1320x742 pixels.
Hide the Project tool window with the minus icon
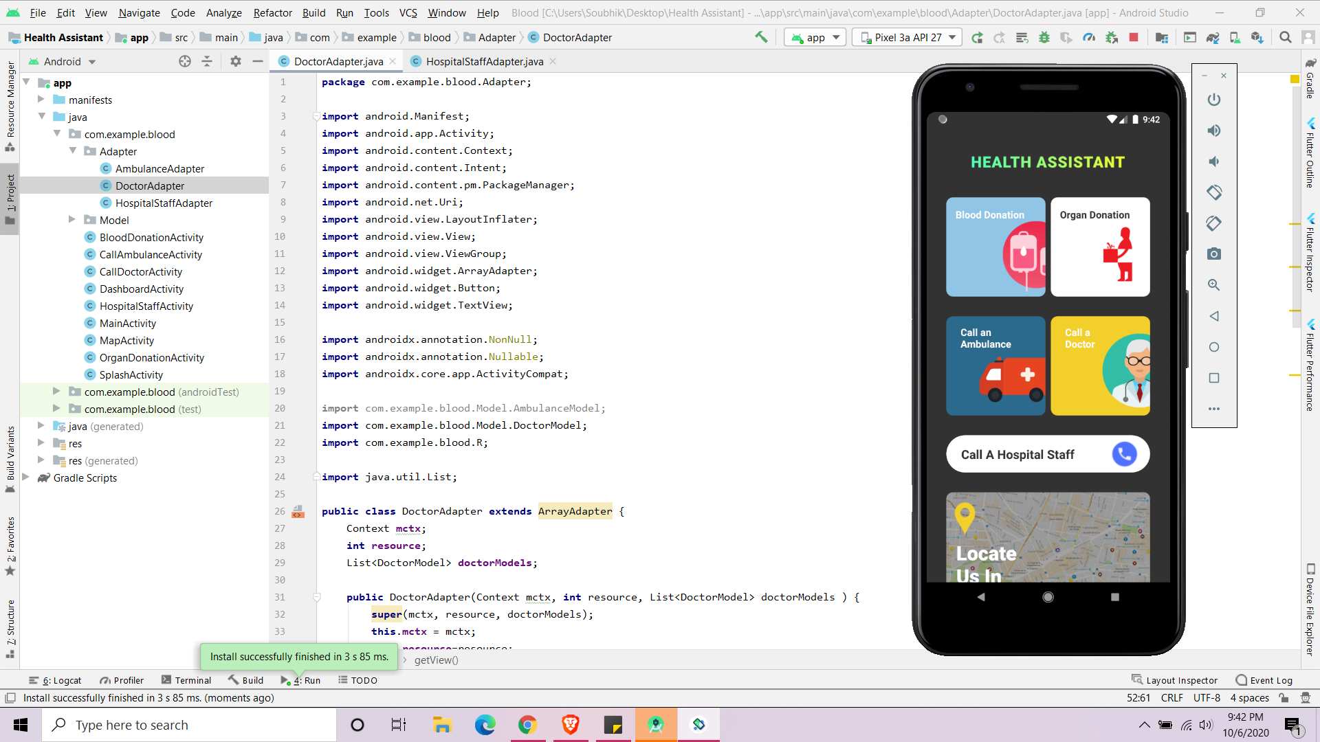(x=258, y=61)
